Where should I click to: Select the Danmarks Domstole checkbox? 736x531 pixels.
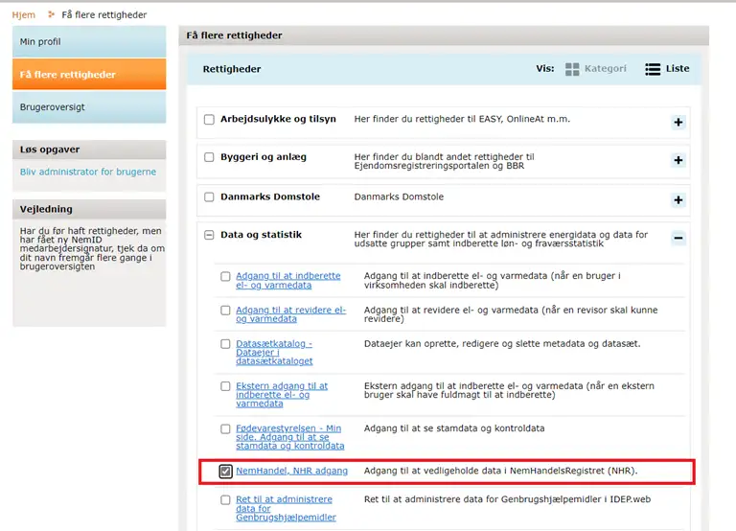click(x=209, y=196)
